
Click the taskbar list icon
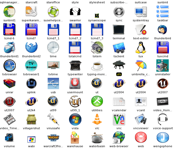pyautogui.click(x=163, y=12)
